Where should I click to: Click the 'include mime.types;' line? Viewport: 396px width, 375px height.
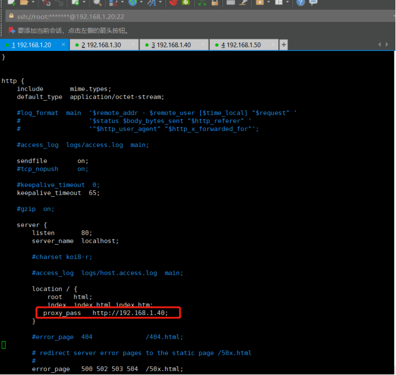(64, 89)
